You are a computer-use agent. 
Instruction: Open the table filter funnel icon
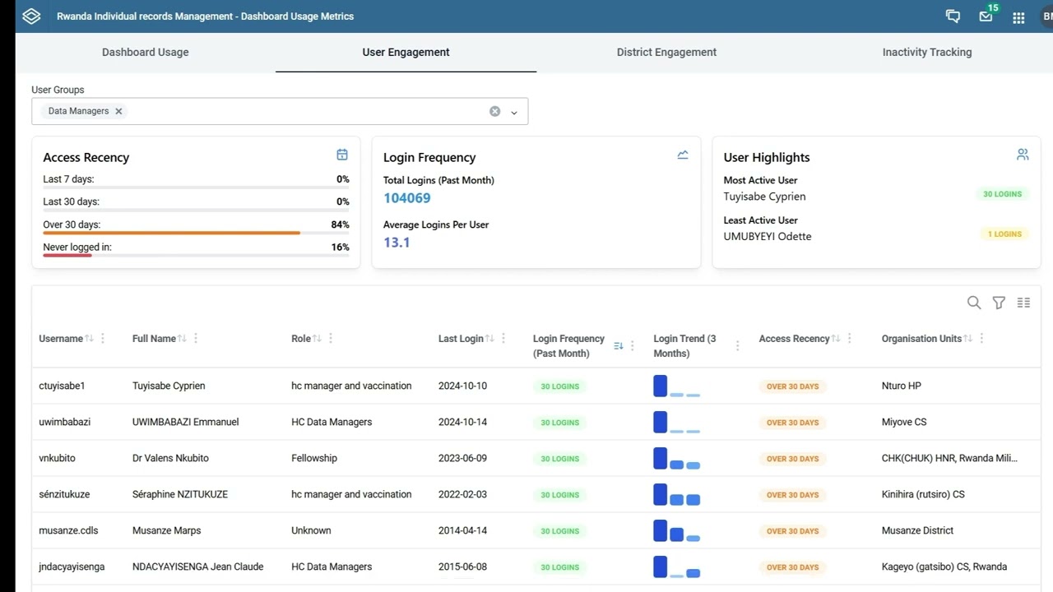999,303
